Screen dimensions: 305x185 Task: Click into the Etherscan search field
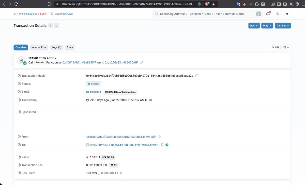(x=207, y=14)
